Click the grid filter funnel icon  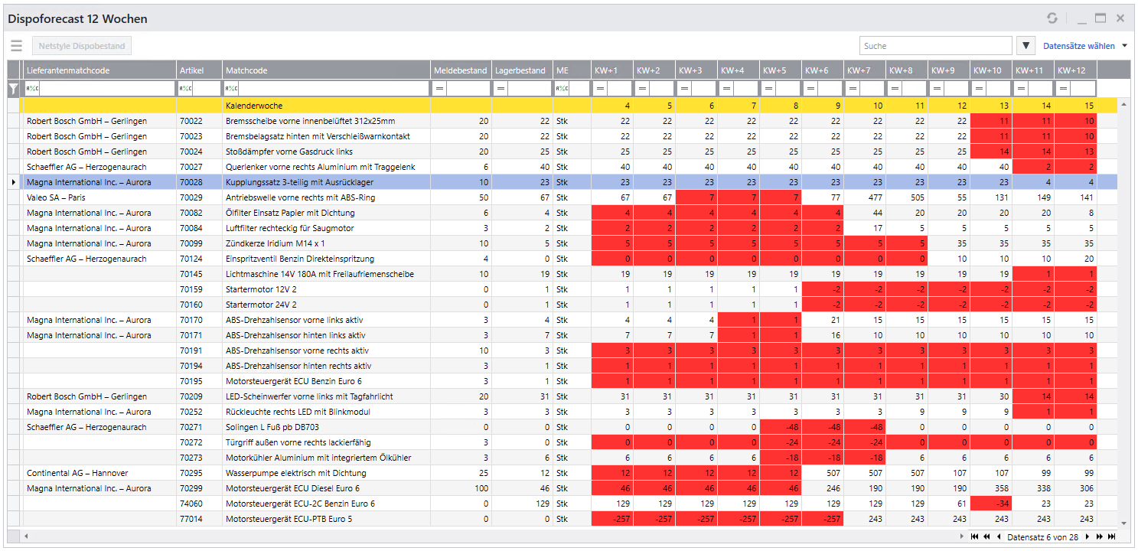[x=12, y=90]
